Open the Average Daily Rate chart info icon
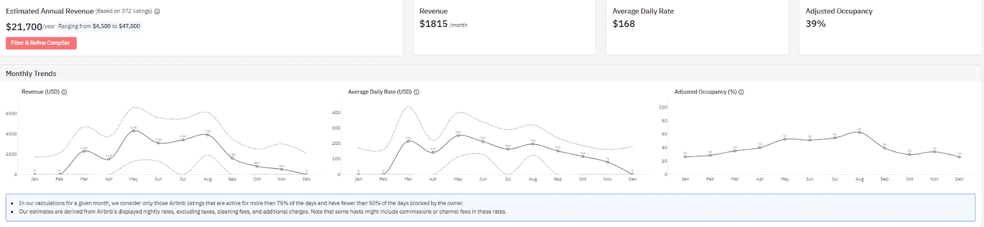The image size is (984, 227). coord(416,92)
